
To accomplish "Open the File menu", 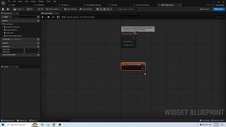I will 9,1.
